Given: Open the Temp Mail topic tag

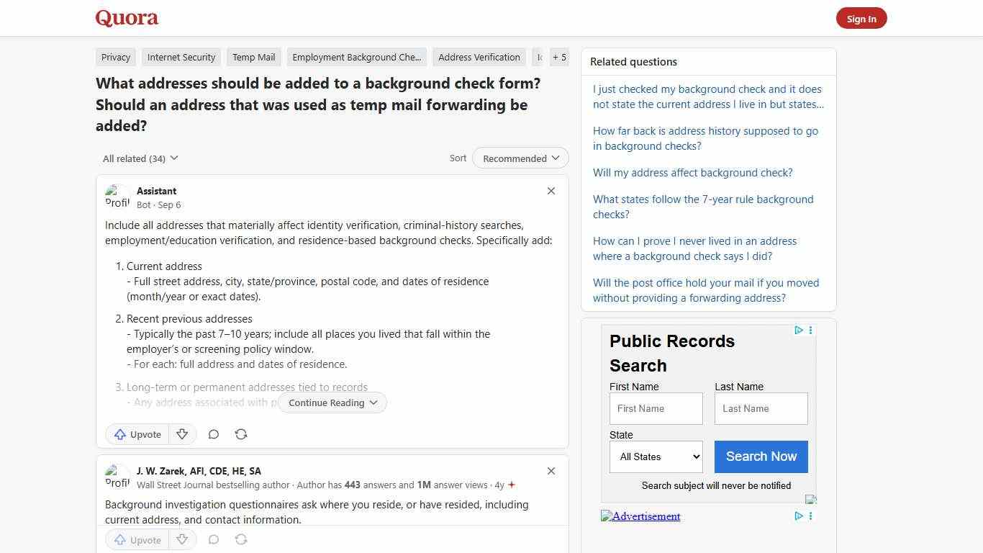Looking at the screenshot, I should point(253,57).
